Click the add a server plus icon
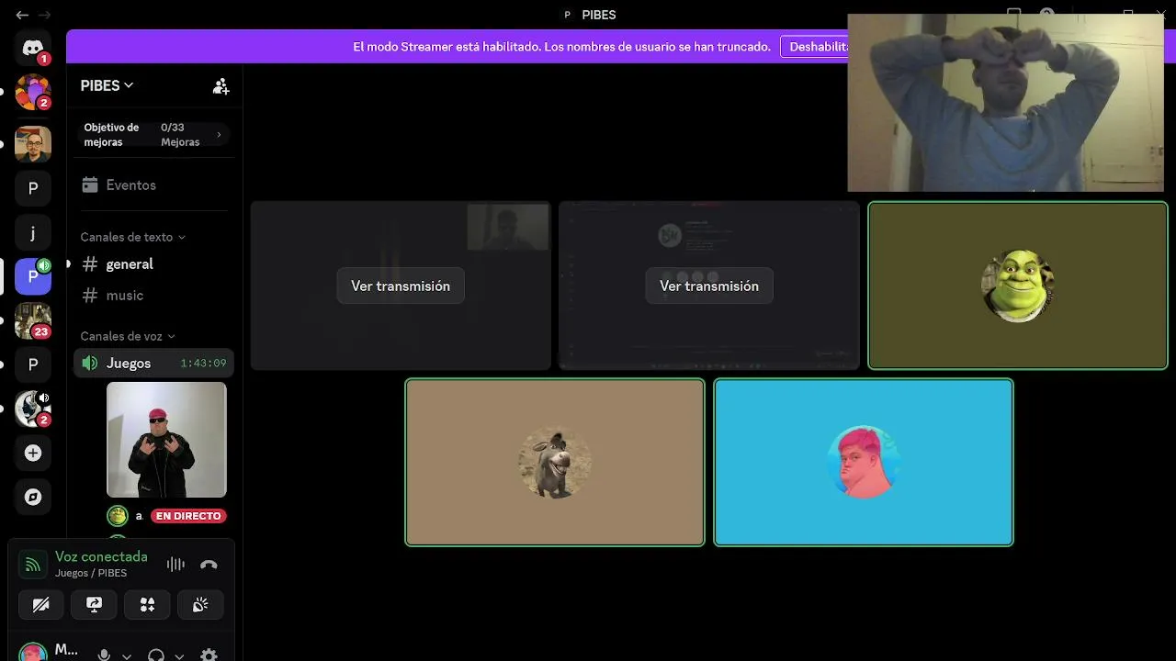This screenshot has width=1176, height=661. point(33,453)
